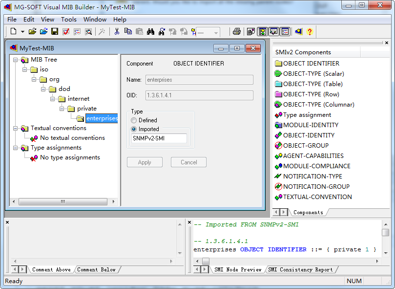The image size is (395, 289).
Task: Pick the NOTIFICATION-TYPE component
Action: (x=312, y=176)
